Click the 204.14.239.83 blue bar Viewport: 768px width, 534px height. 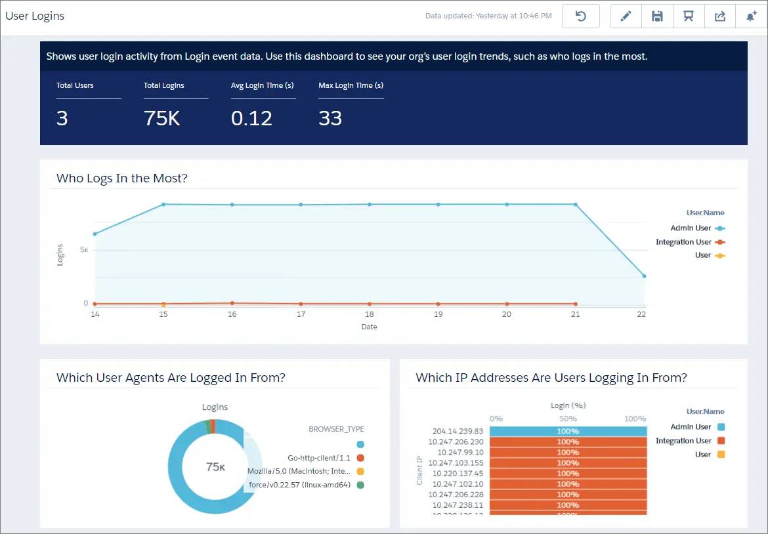(568, 431)
